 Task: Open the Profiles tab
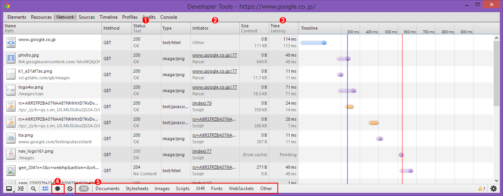click(x=130, y=17)
